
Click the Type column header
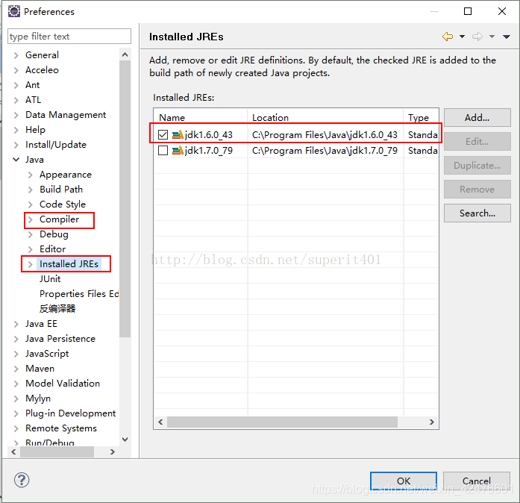(x=422, y=117)
